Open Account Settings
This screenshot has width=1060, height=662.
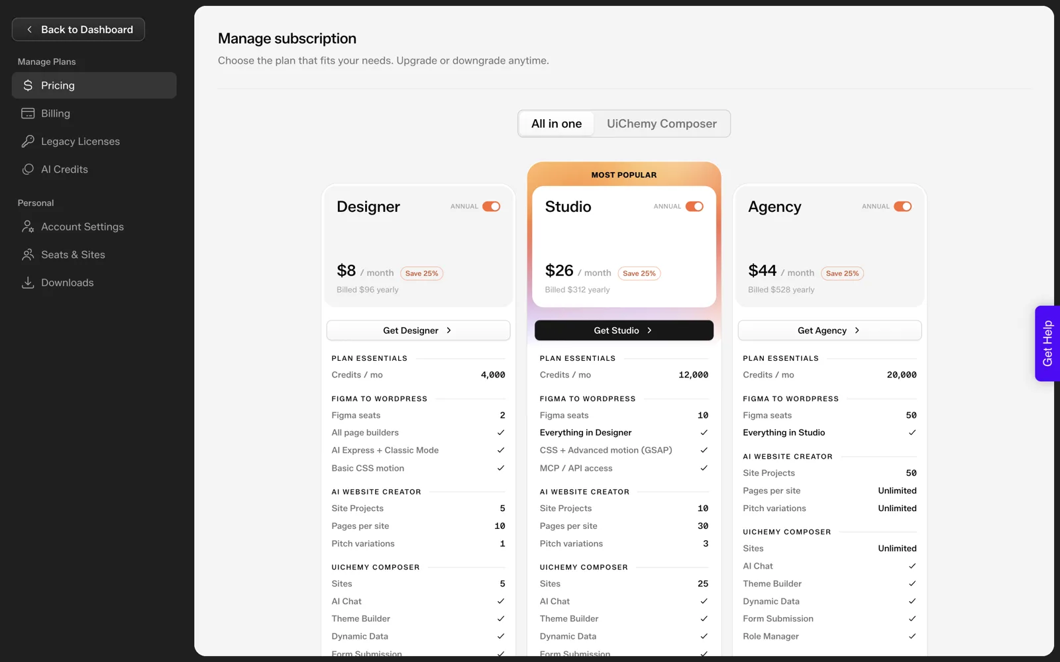94,226
